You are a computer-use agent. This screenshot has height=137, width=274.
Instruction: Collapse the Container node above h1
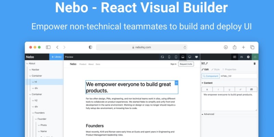point(30,76)
